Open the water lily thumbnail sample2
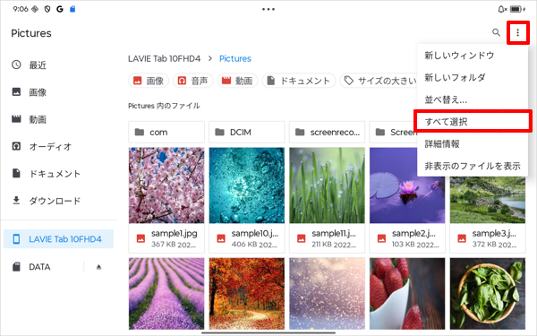This screenshot has height=336, width=537. 407,185
